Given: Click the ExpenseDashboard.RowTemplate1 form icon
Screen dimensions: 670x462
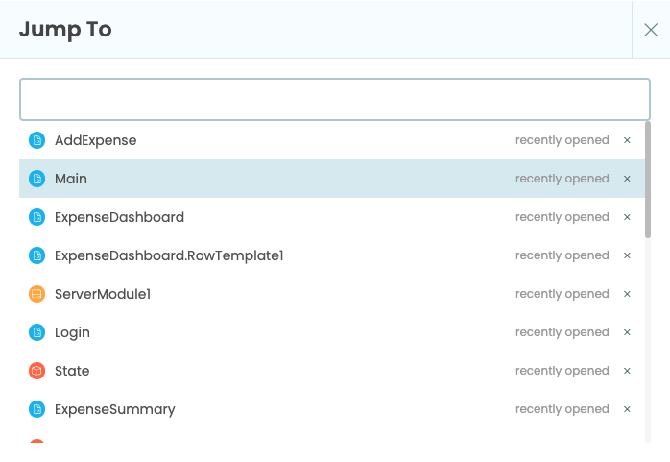Looking at the screenshot, I should coord(36,255).
